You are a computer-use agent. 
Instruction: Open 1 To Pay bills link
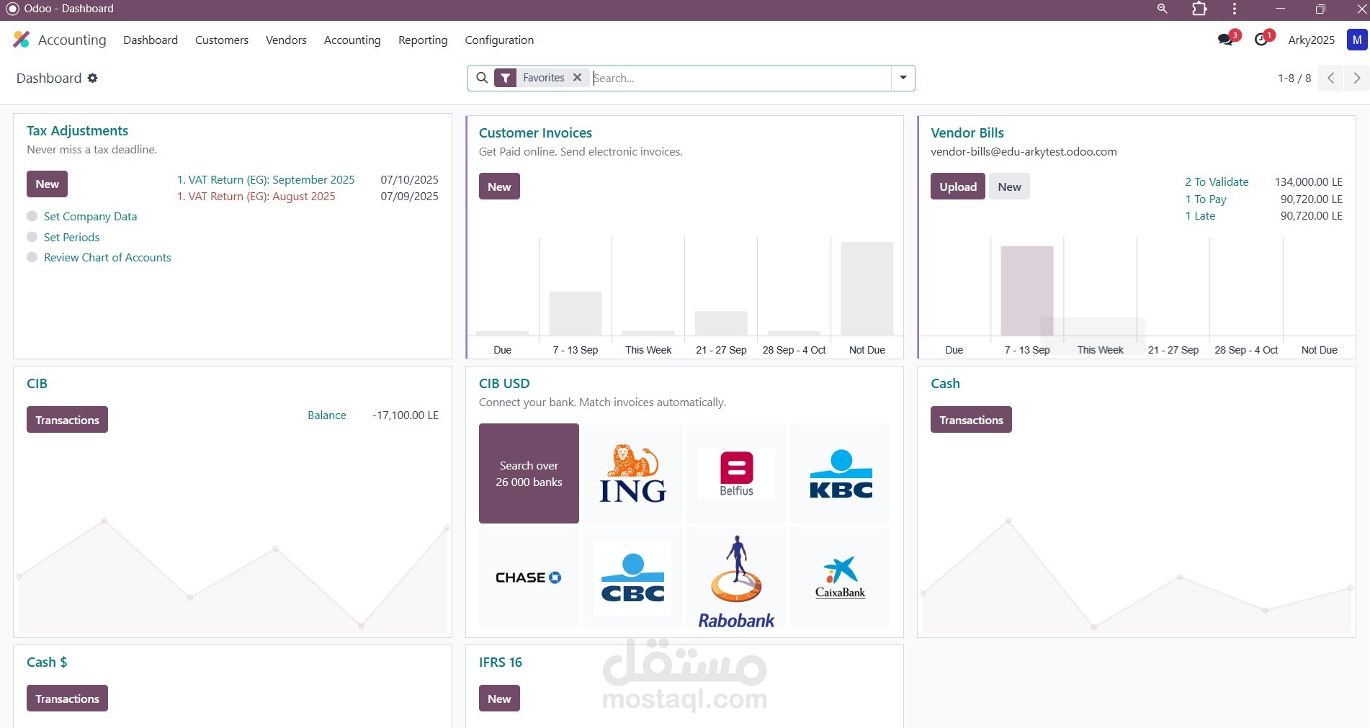click(x=1205, y=199)
